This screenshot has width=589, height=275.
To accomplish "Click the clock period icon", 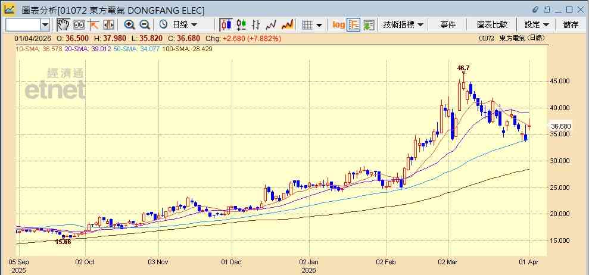I will [163, 25].
